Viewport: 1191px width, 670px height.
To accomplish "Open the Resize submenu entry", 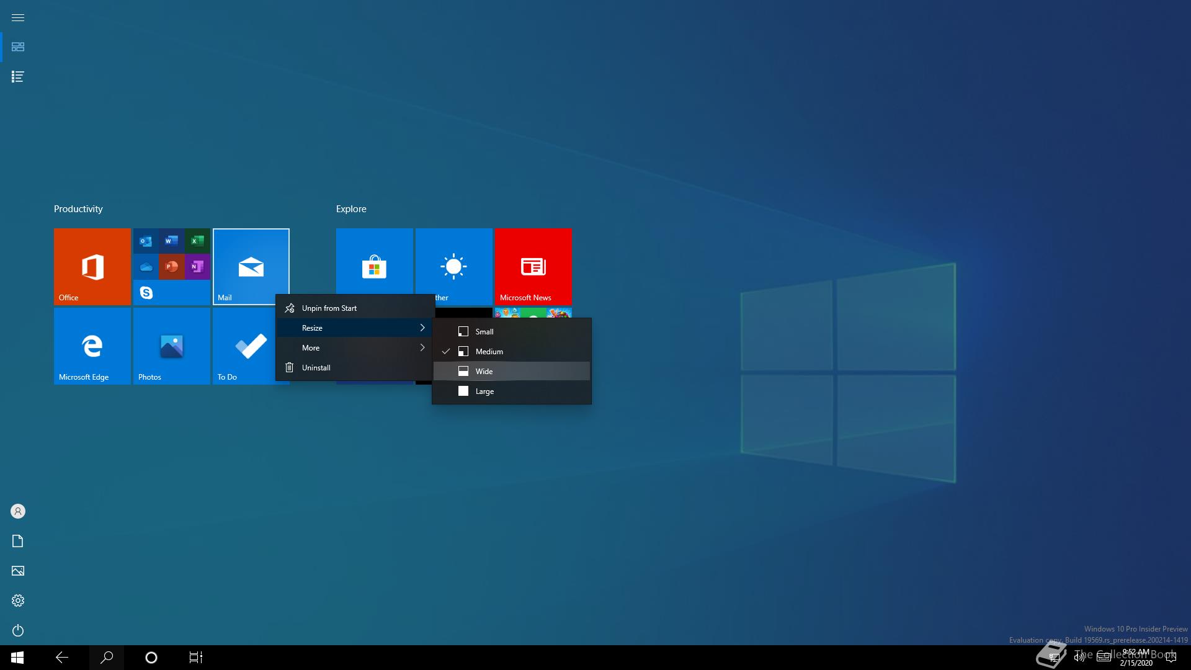I will click(x=355, y=328).
